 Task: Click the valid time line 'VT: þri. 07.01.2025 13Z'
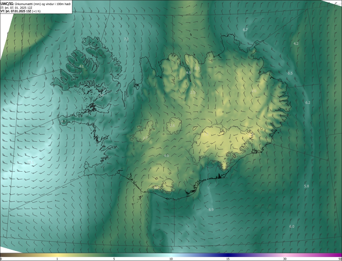tap(16, 11)
